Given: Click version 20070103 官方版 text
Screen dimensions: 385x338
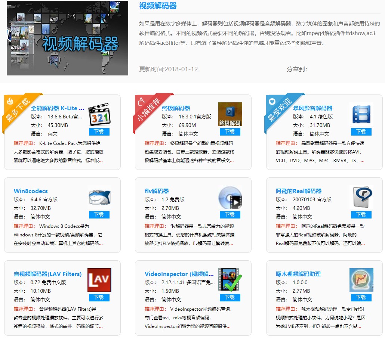Looking at the screenshot, I should pos(312,199).
